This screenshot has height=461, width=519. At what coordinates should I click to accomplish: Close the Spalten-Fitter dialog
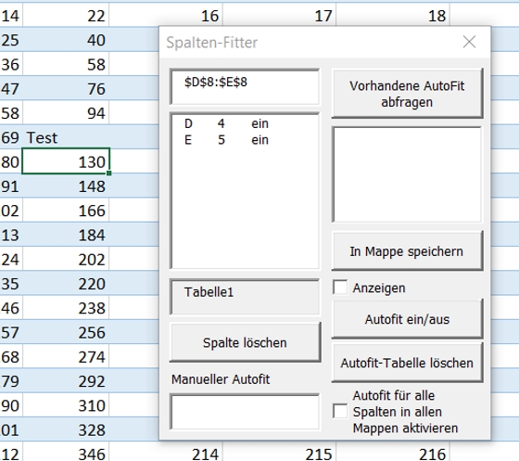click(469, 42)
